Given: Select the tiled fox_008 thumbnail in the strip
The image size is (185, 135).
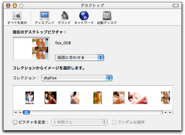Looking at the screenshot, I should pyautogui.click(x=166, y=98).
